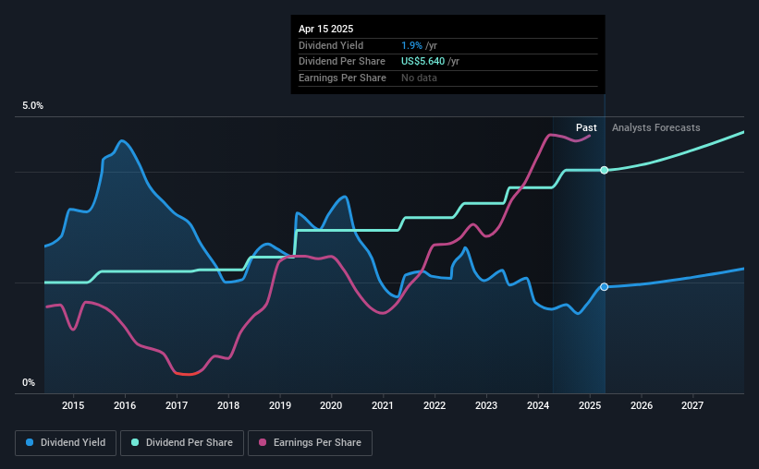Toggle the Dividend Yield legend button
The width and height of the screenshot is (759, 469).
click(x=66, y=443)
